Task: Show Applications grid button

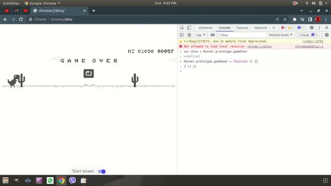Action: 325,180
